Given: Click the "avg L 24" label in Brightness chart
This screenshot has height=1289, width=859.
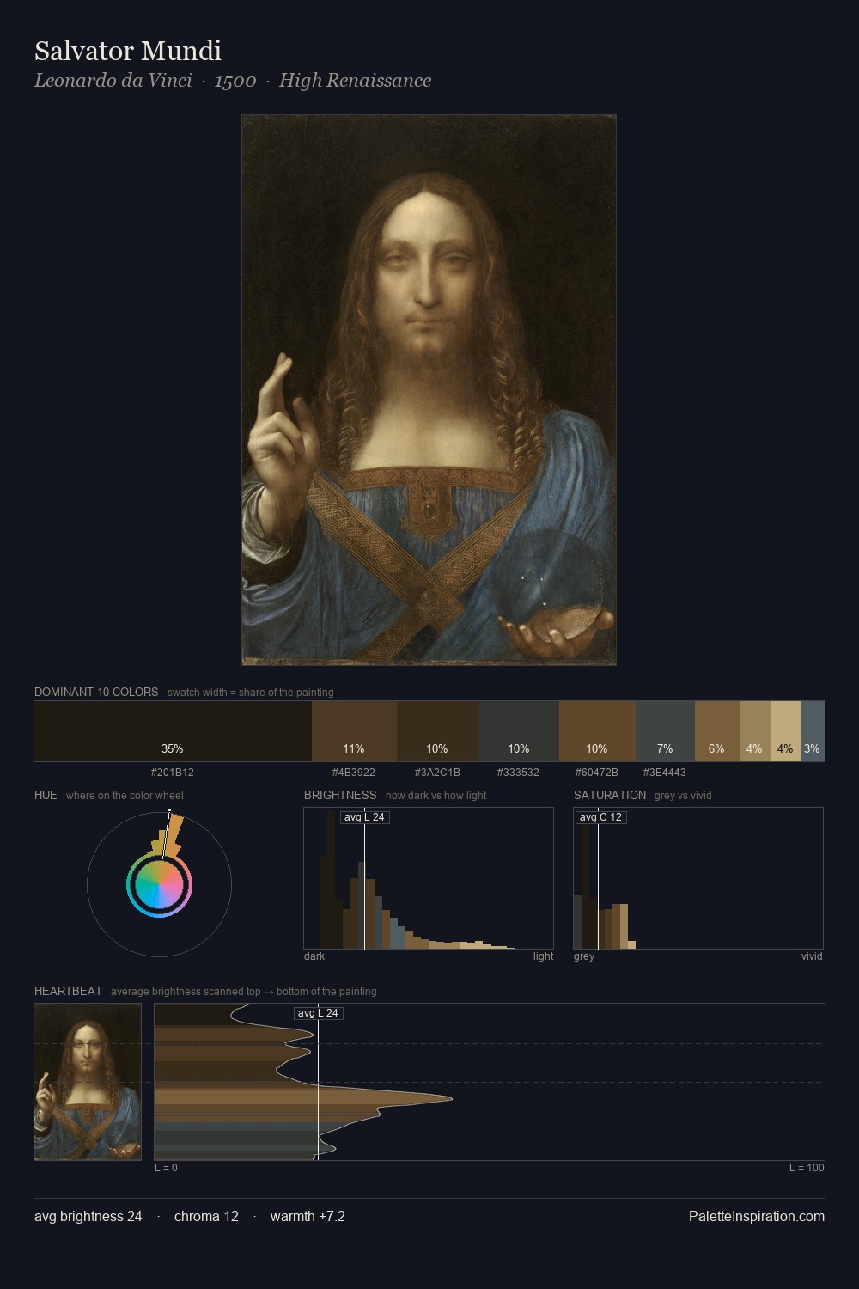Looking at the screenshot, I should click(x=364, y=817).
